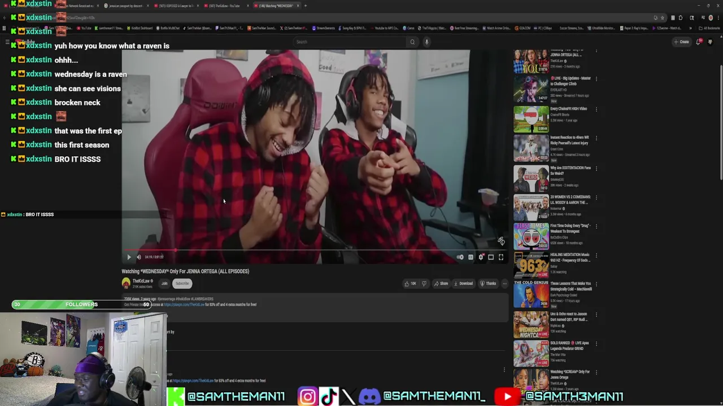Open the #jennaortega hashtag

167,299
